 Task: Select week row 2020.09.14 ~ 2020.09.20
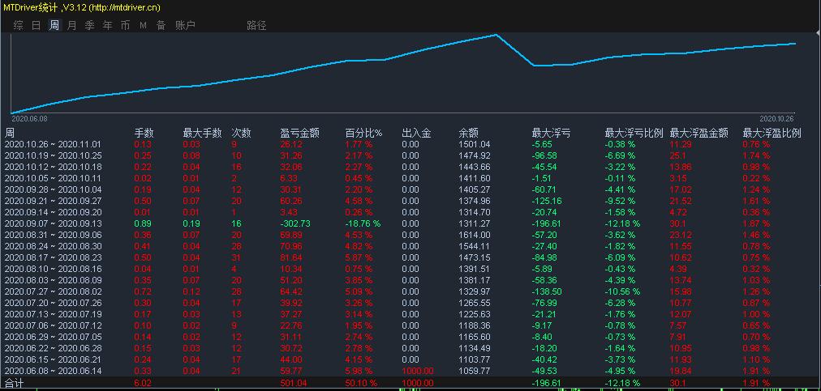tap(410, 212)
